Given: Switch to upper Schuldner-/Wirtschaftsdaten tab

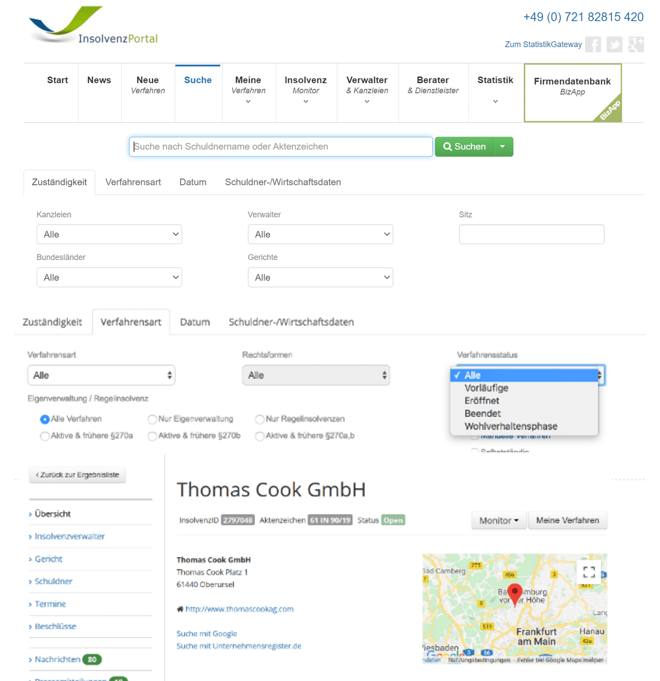Looking at the screenshot, I should point(283,182).
